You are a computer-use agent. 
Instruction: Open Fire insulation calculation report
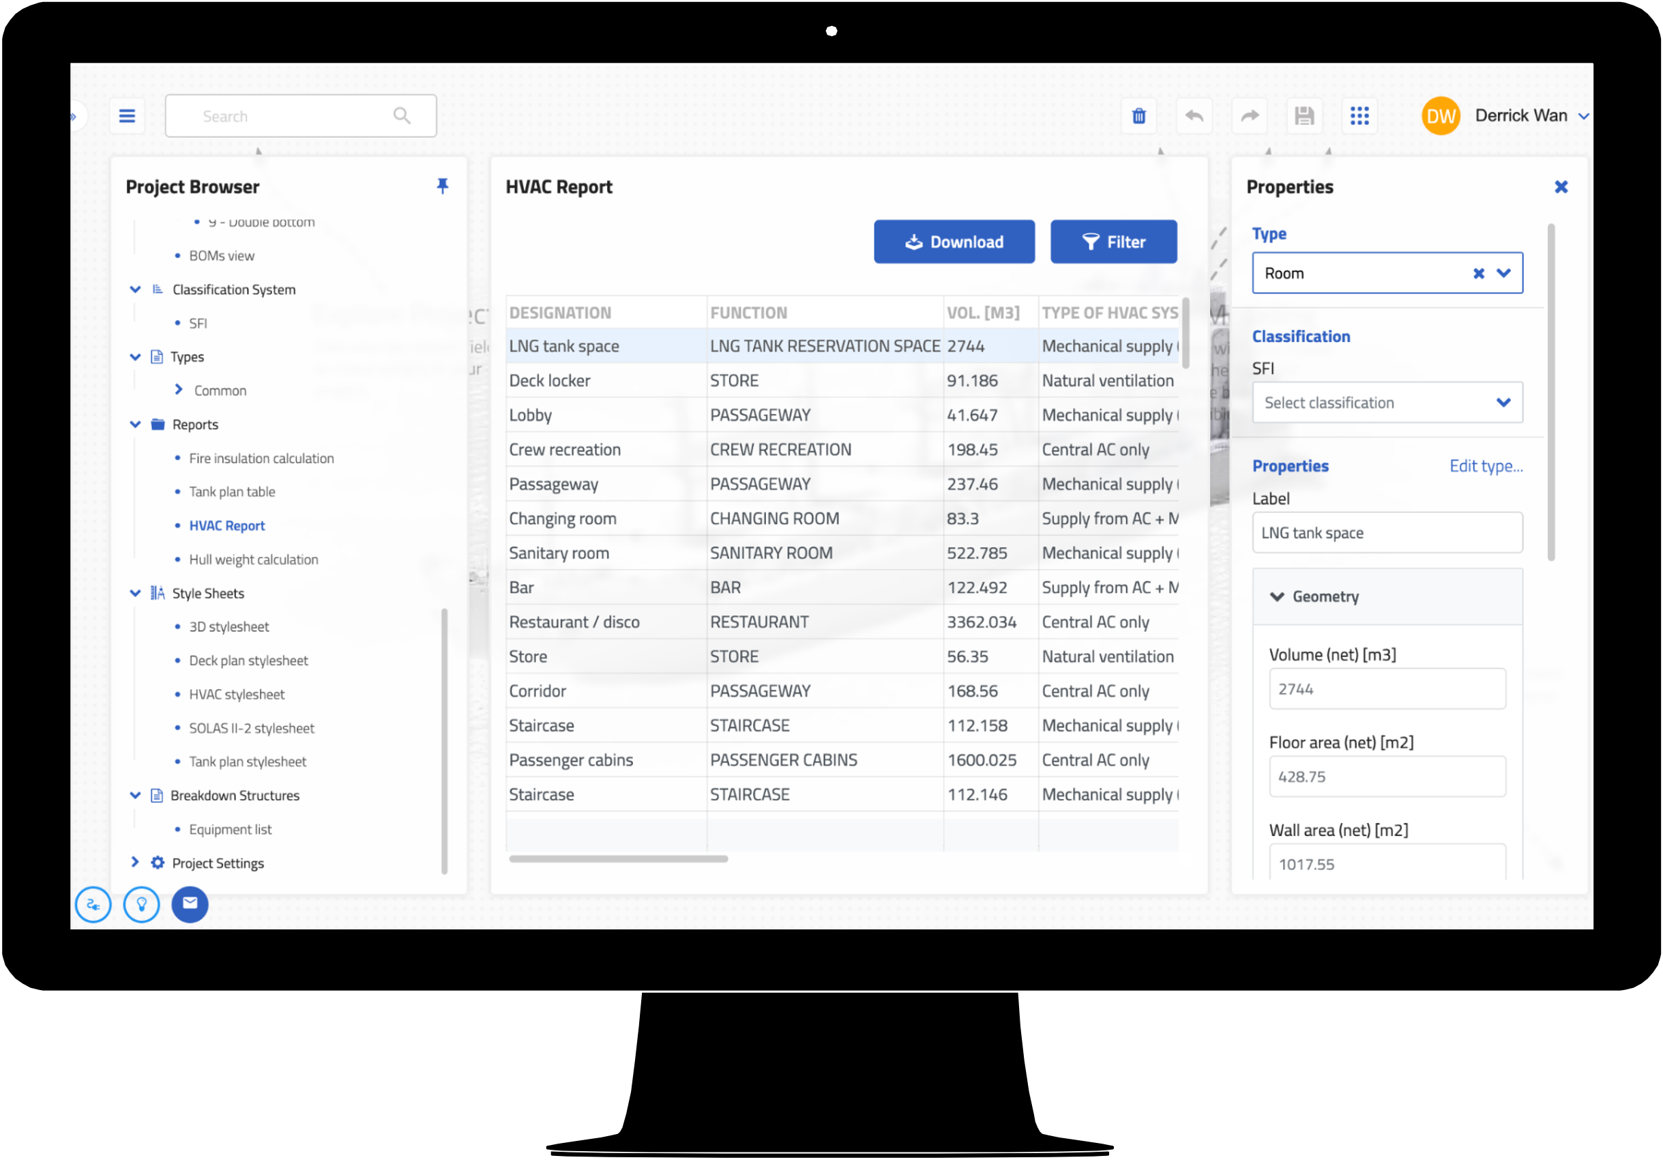[261, 458]
